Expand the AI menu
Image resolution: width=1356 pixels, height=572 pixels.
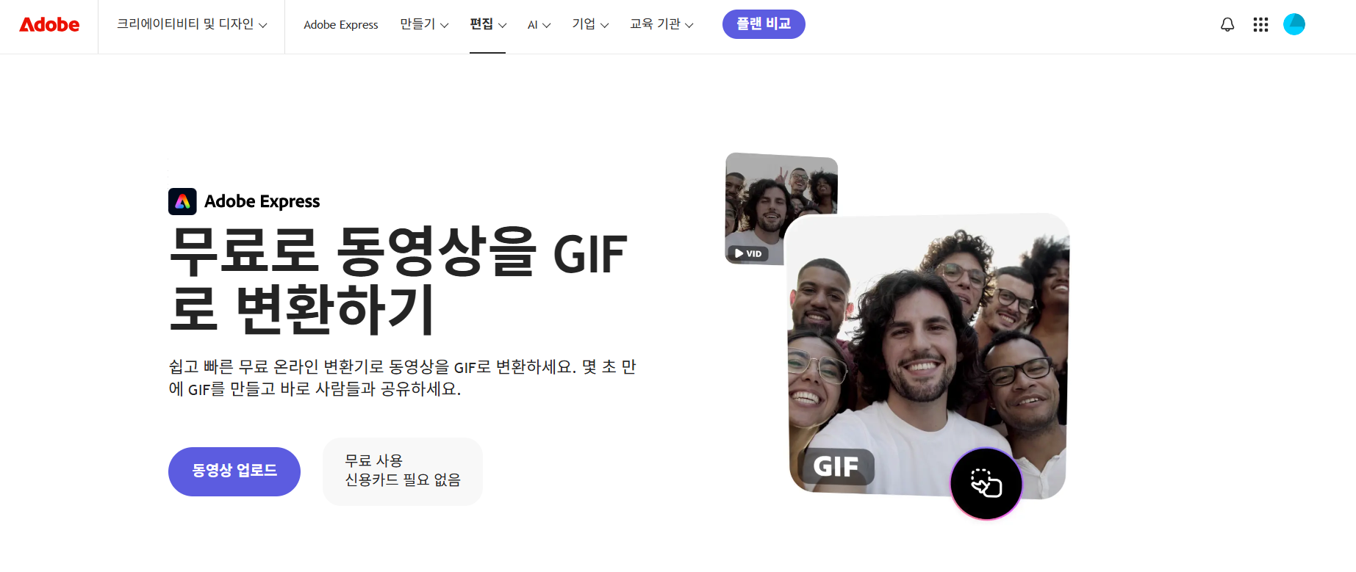[539, 25]
